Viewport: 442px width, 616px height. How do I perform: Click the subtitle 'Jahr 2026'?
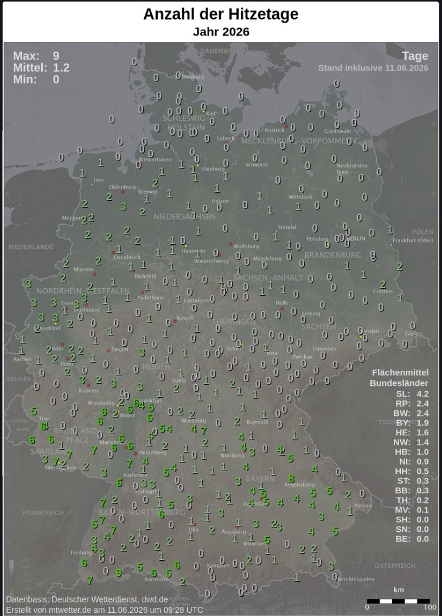[x=221, y=32]
